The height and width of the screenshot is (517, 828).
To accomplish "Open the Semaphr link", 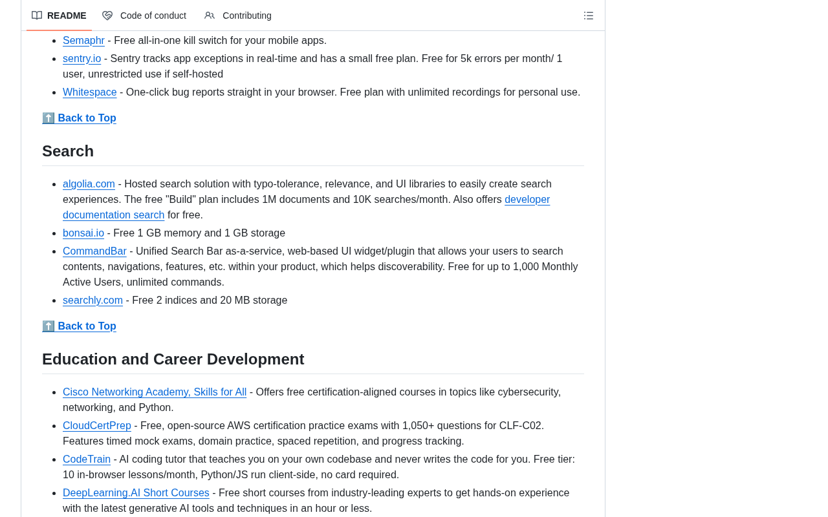I will [x=83, y=41].
